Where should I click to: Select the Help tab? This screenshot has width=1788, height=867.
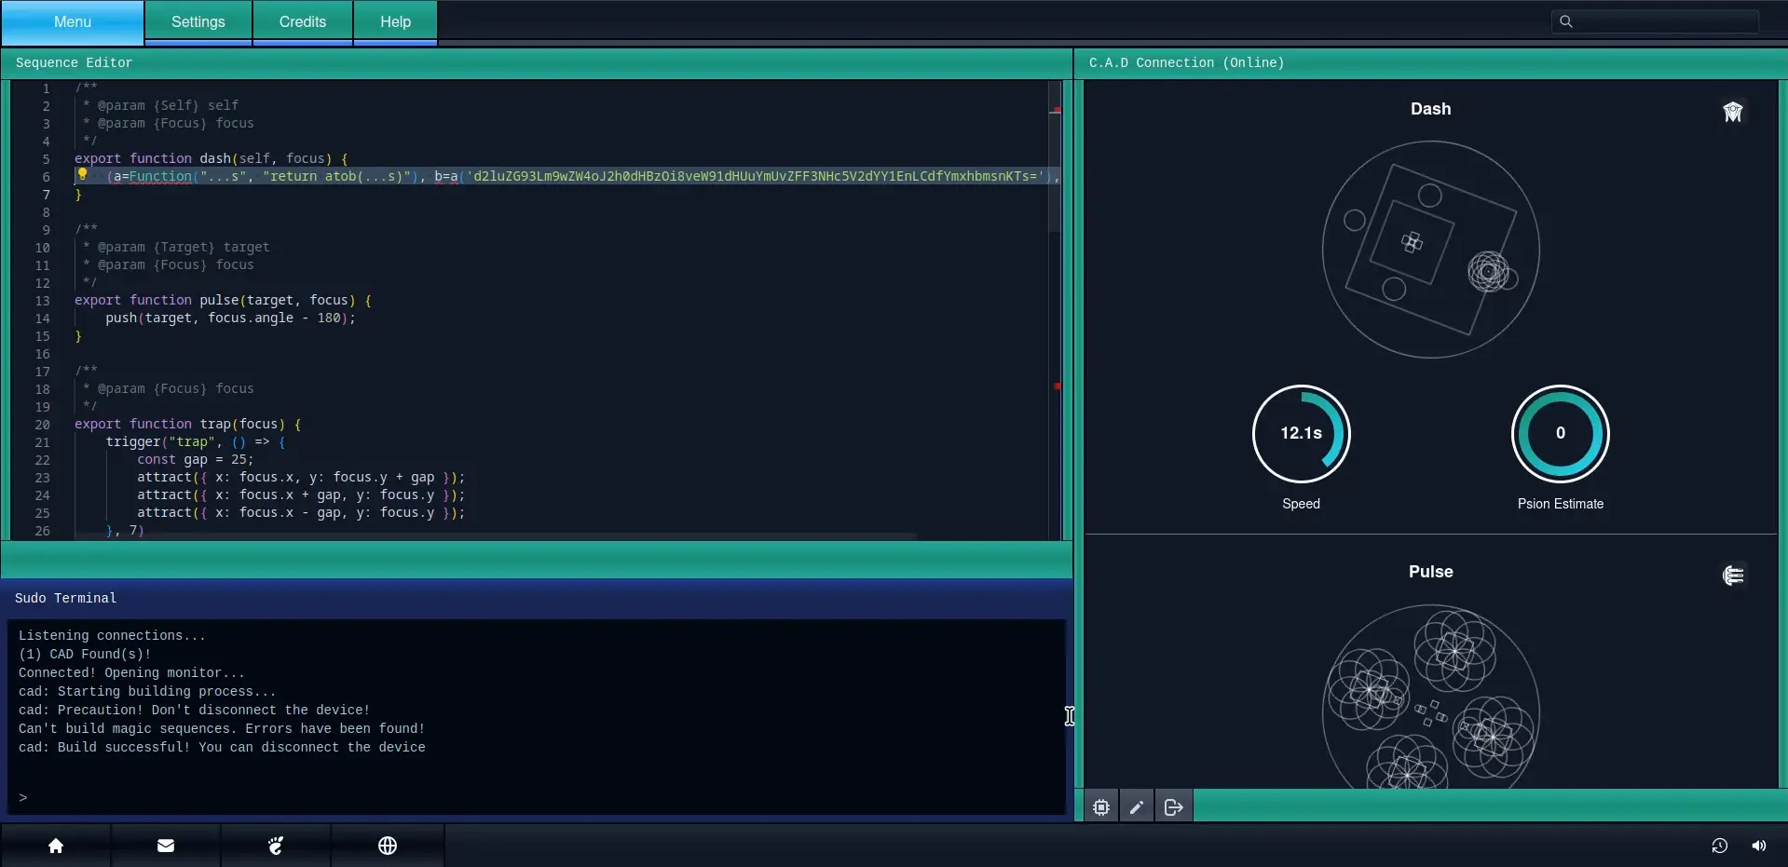coord(395,22)
